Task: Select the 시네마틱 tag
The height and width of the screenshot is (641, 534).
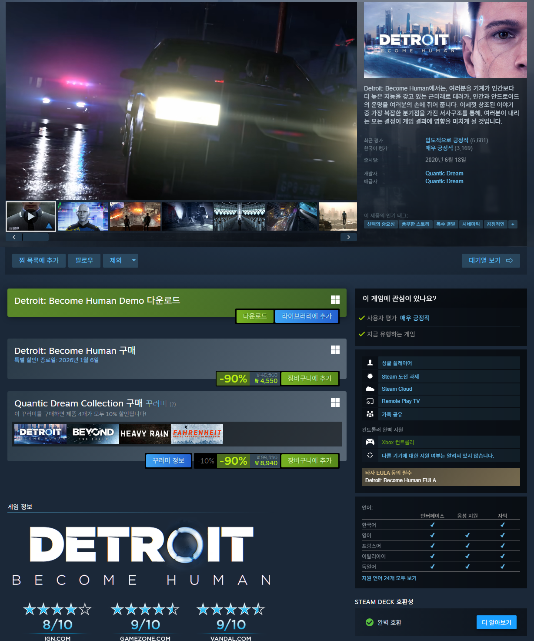Action: tap(471, 224)
